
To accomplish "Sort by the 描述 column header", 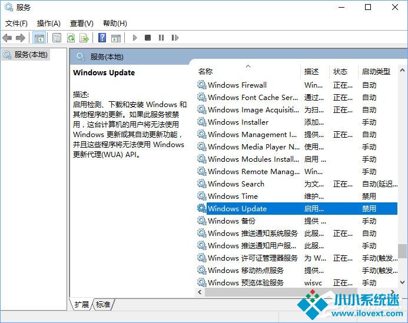I will (x=315, y=71).
